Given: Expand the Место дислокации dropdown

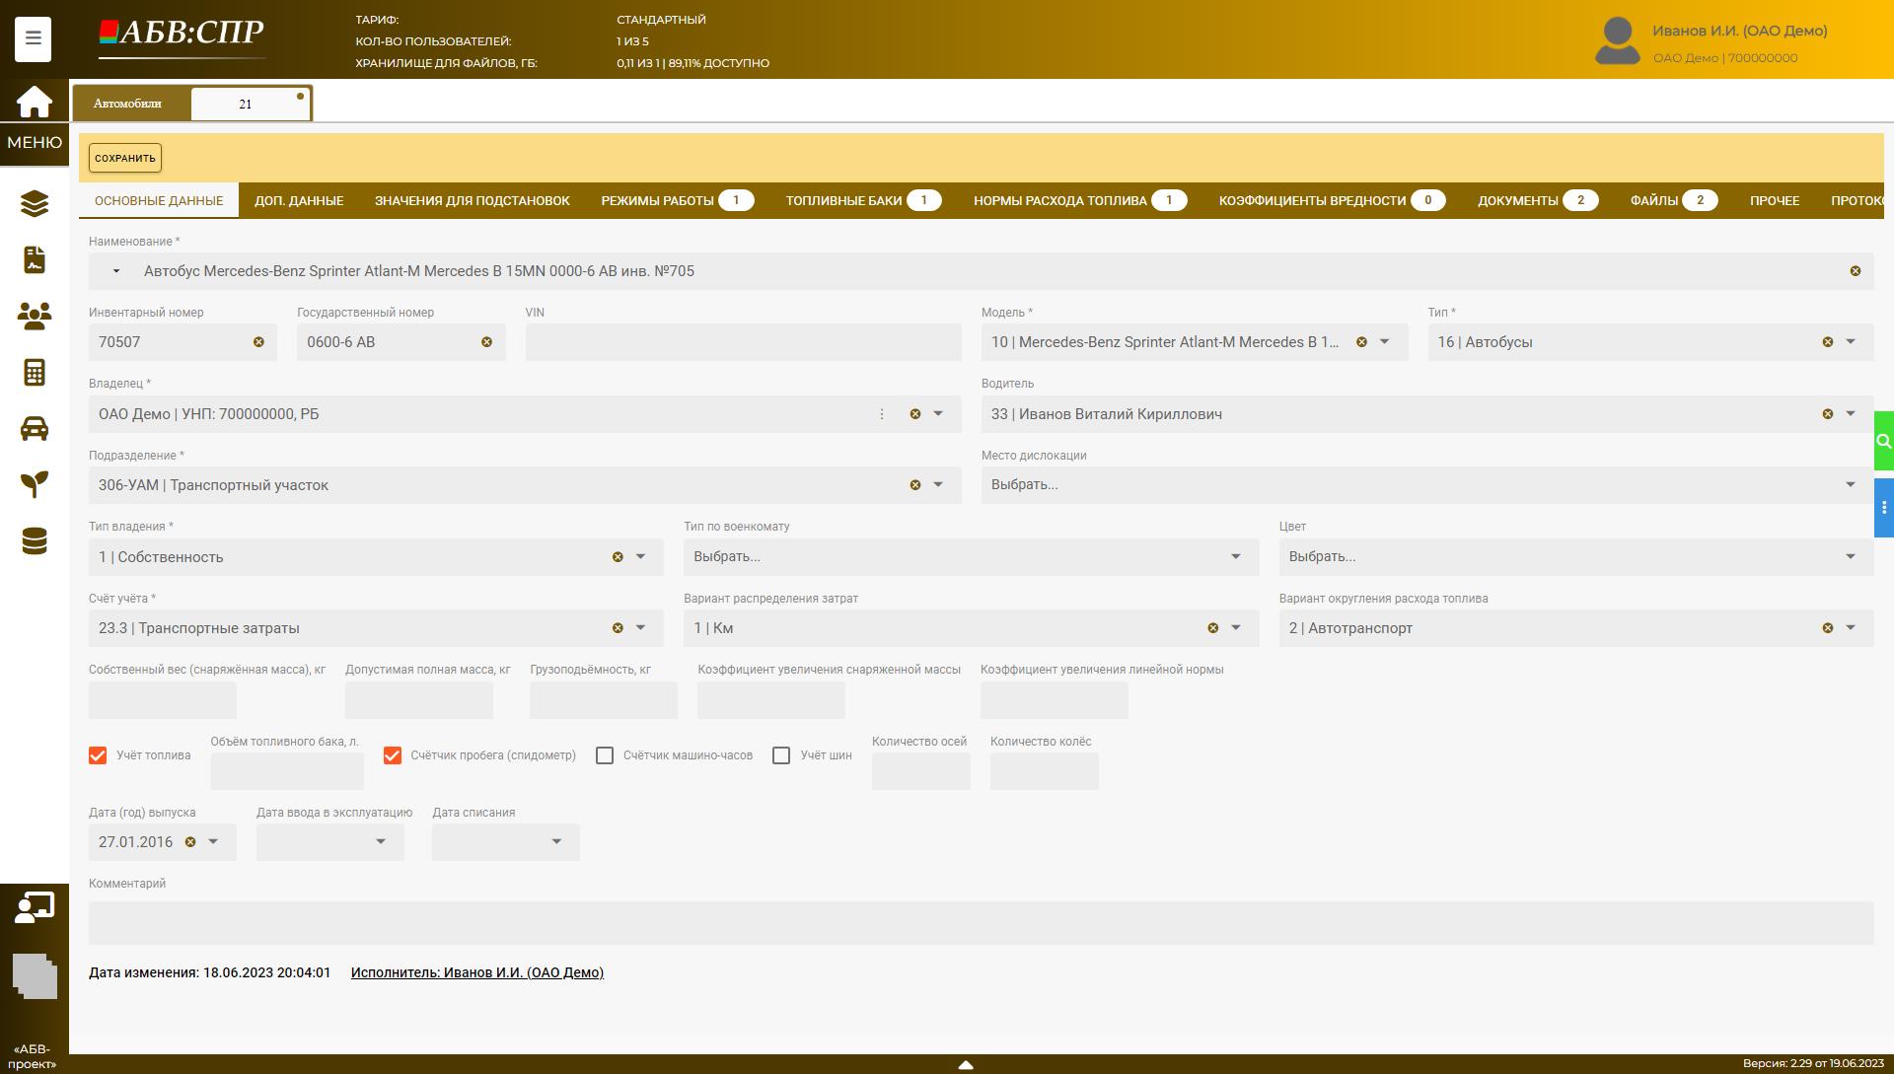Looking at the screenshot, I should click(x=1850, y=485).
